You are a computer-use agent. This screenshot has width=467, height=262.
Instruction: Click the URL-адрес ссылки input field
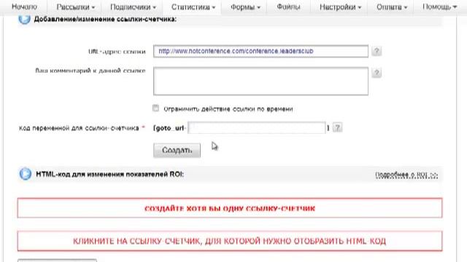[x=260, y=51]
